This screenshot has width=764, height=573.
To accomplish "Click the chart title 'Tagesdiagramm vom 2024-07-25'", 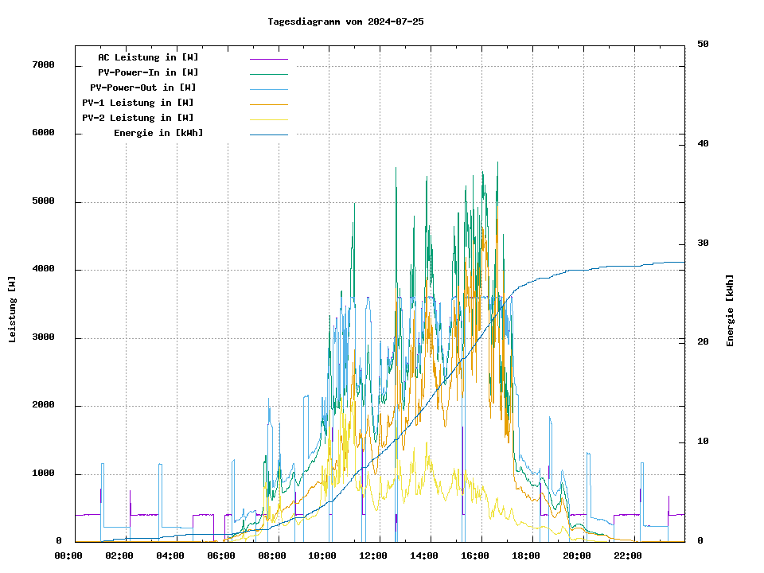I will (x=345, y=21).
